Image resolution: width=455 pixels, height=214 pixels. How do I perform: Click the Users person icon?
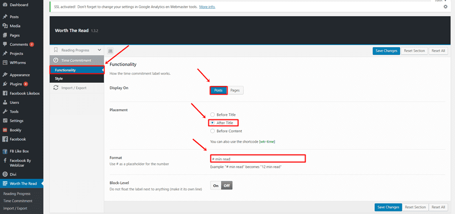click(5, 102)
